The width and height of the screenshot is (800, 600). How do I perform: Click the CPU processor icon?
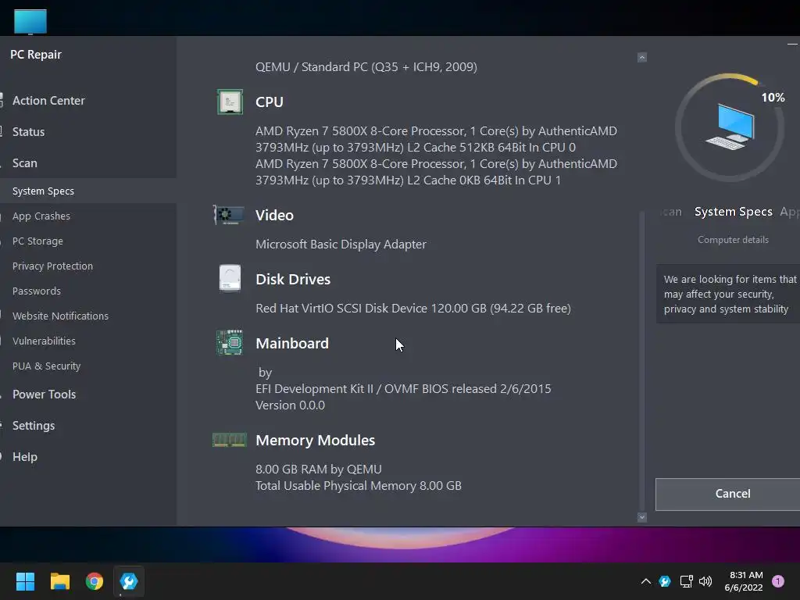tap(230, 102)
